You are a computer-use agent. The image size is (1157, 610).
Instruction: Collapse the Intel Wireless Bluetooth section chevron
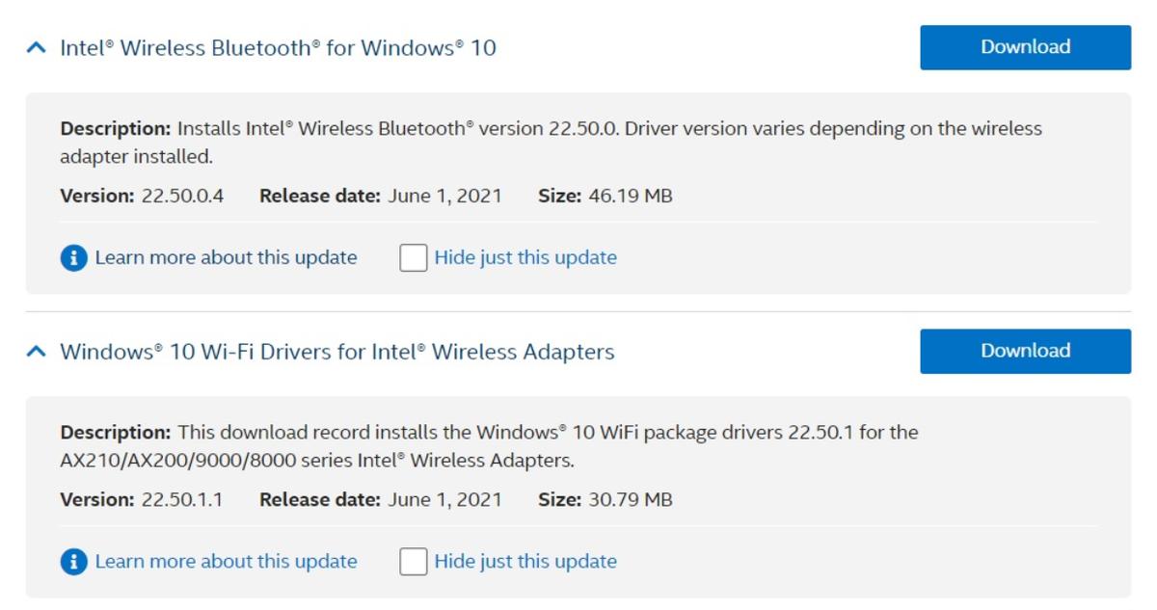[x=36, y=47]
